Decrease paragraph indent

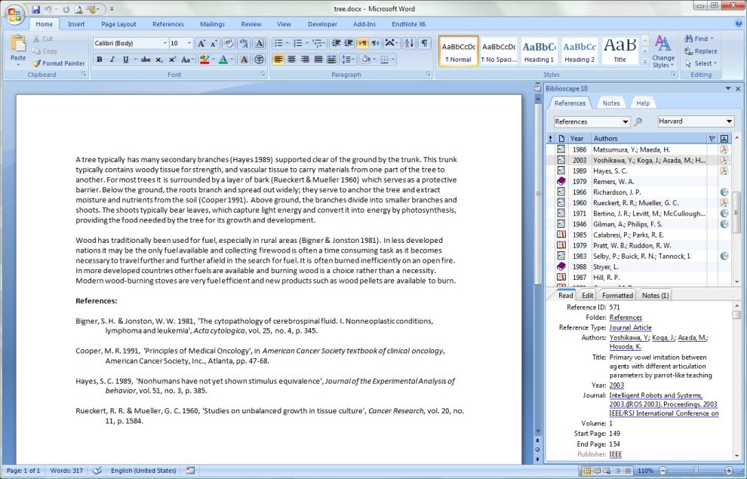336,43
